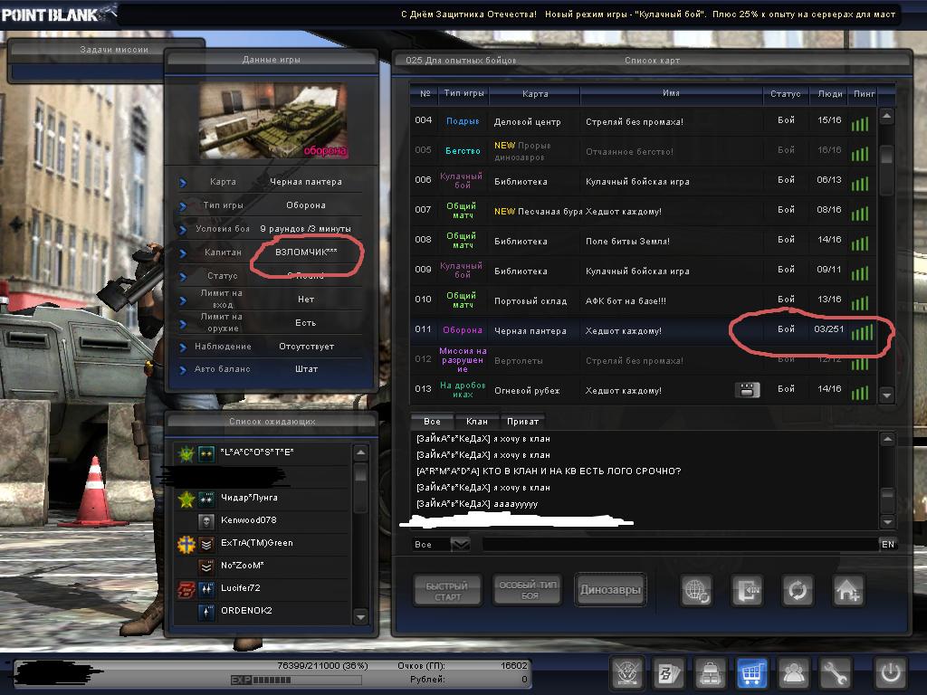Select room 004 Деловой центр
The image size is (927, 695).
click(x=644, y=121)
